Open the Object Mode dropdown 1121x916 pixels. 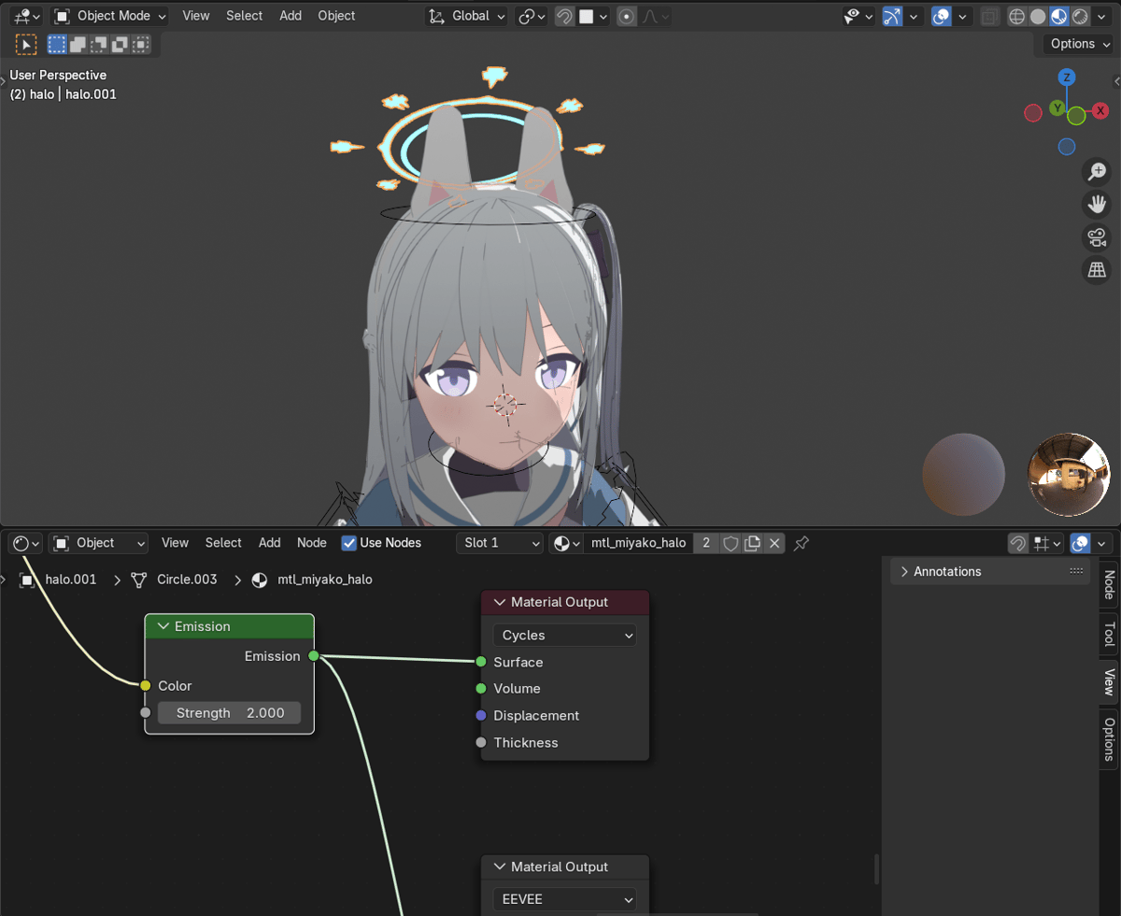(109, 16)
